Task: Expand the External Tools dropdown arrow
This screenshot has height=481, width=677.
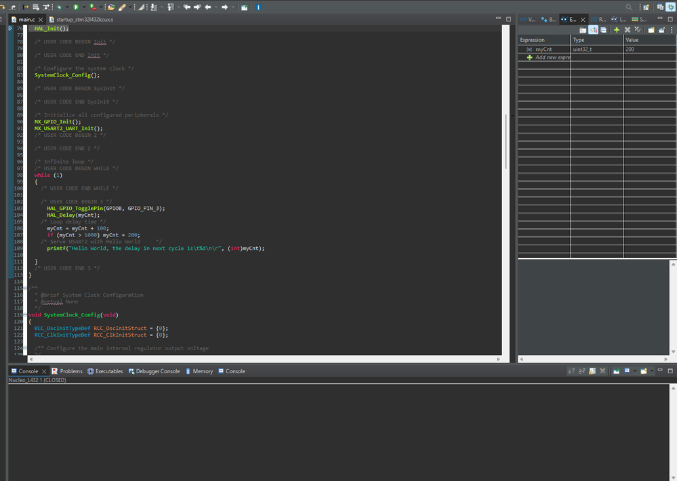Action: pyautogui.click(x=100, y=7)
